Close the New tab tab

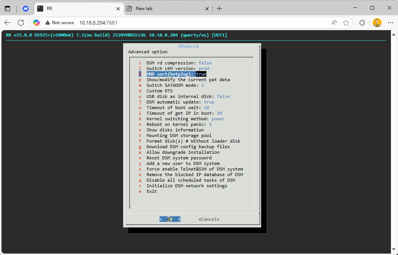207,9
